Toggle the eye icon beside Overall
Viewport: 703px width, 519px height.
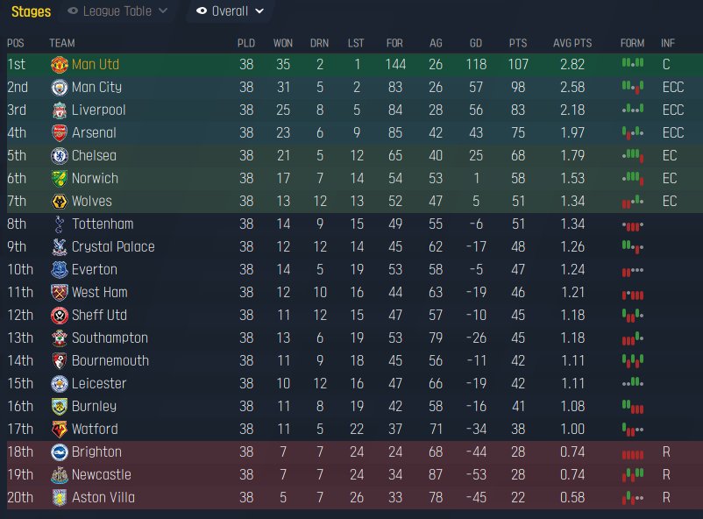point(202,11)
